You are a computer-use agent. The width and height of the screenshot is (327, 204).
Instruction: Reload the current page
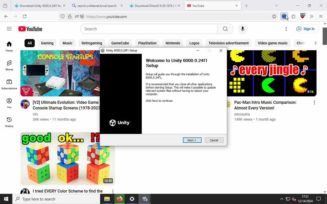pyautogui.click(x=25, y=16)
